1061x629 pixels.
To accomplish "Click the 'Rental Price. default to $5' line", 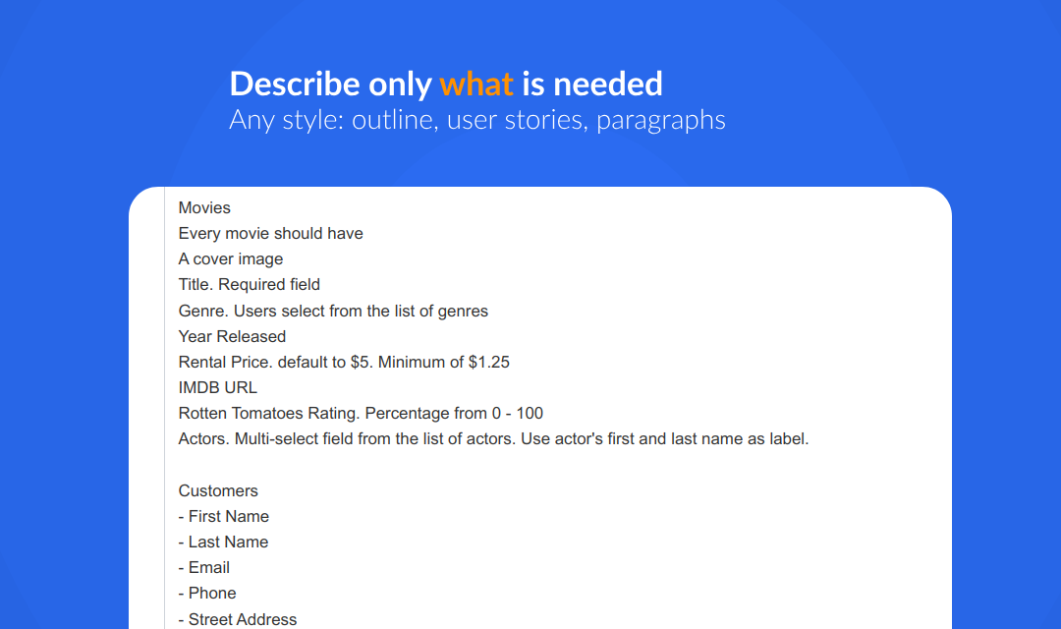I will [x=344, y=363].
